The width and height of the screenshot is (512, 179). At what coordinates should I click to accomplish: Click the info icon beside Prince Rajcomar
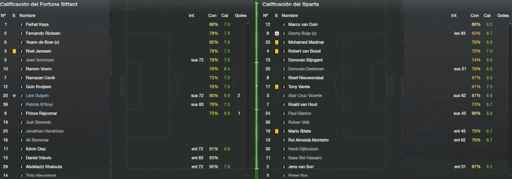[x=22, y=113]
